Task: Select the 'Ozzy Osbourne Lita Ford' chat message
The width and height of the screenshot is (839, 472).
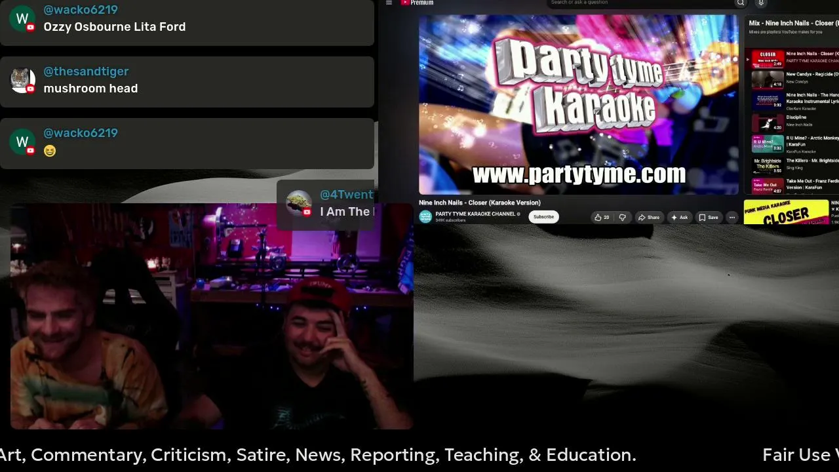Action: (x=115, y=27)
